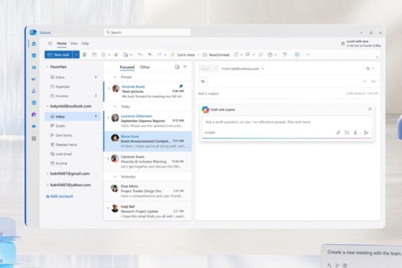Click the Forward arrow icon

pos(159,55)
